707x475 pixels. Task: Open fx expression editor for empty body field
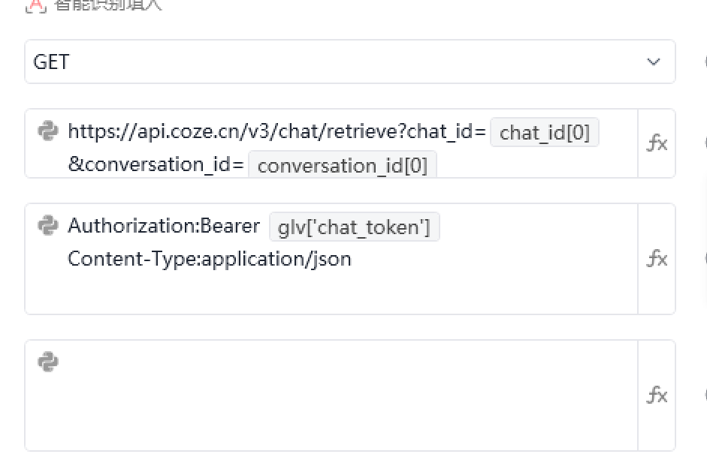(x=657, y=395)
